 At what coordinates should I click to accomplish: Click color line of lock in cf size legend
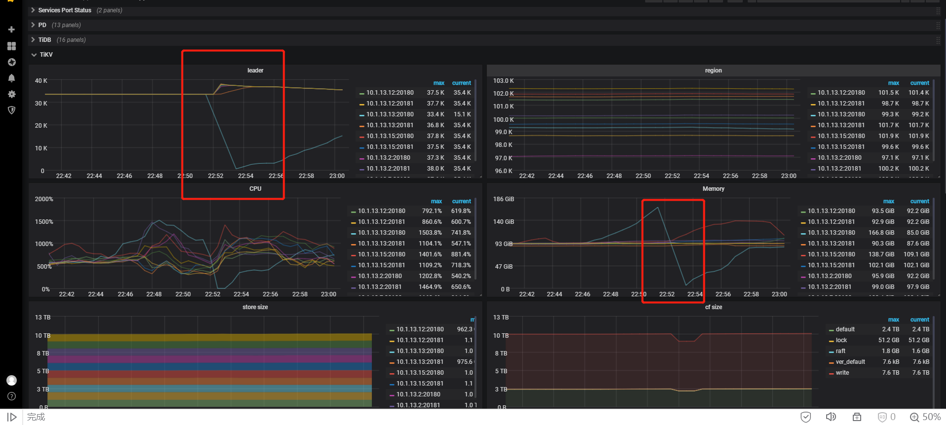tap(831, 341)
